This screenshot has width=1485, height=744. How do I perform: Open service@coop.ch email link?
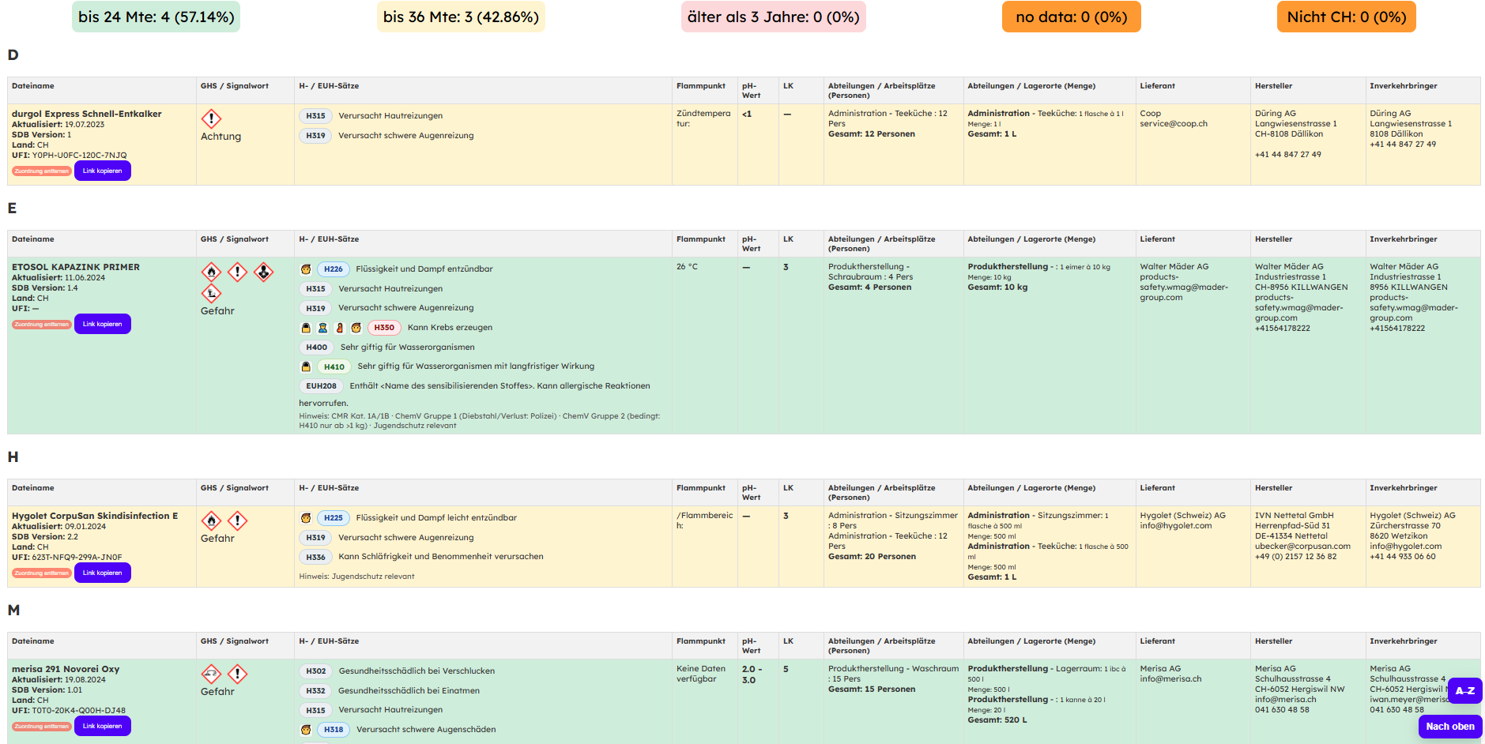click(x=1174, y=124)
